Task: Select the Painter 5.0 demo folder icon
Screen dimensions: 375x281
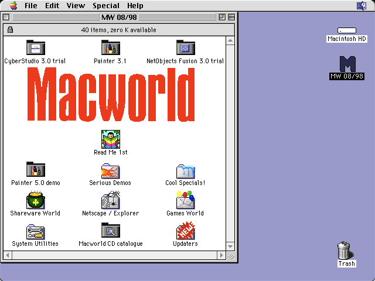Action: (x=36, y=169)
